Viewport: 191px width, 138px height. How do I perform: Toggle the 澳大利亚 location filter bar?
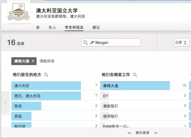click(x=46, y=86)
